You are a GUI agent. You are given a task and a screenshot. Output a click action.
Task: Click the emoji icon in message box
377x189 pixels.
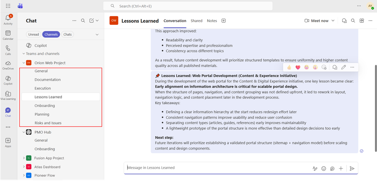click(x=324, y=169)
